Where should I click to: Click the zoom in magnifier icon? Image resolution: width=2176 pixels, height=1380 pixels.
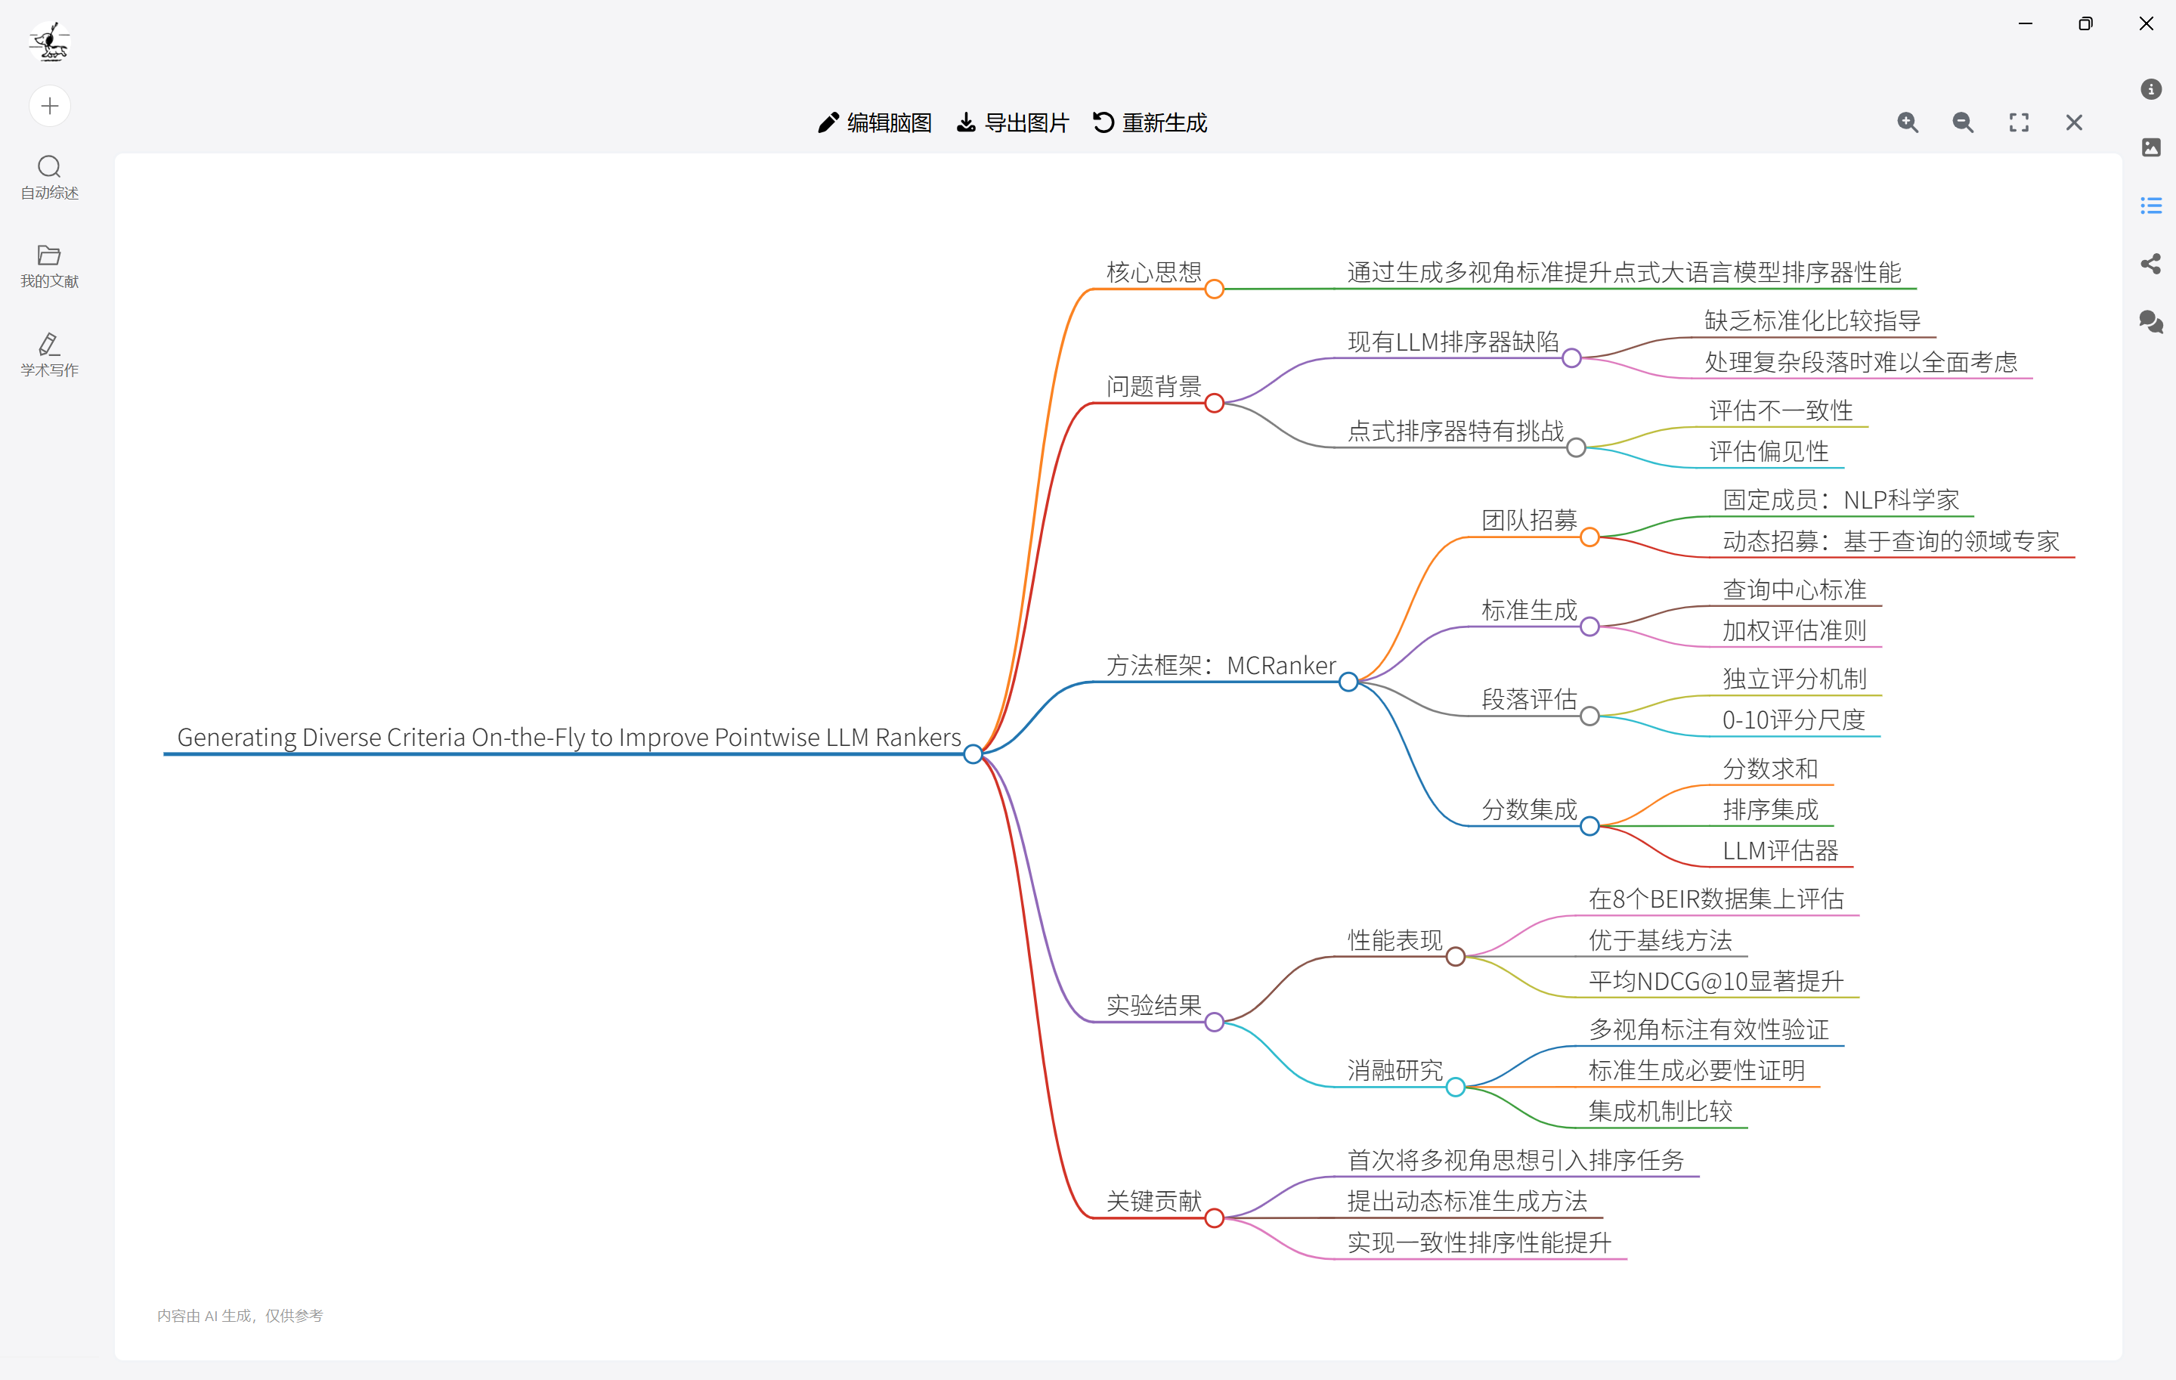coord(1907,123)
